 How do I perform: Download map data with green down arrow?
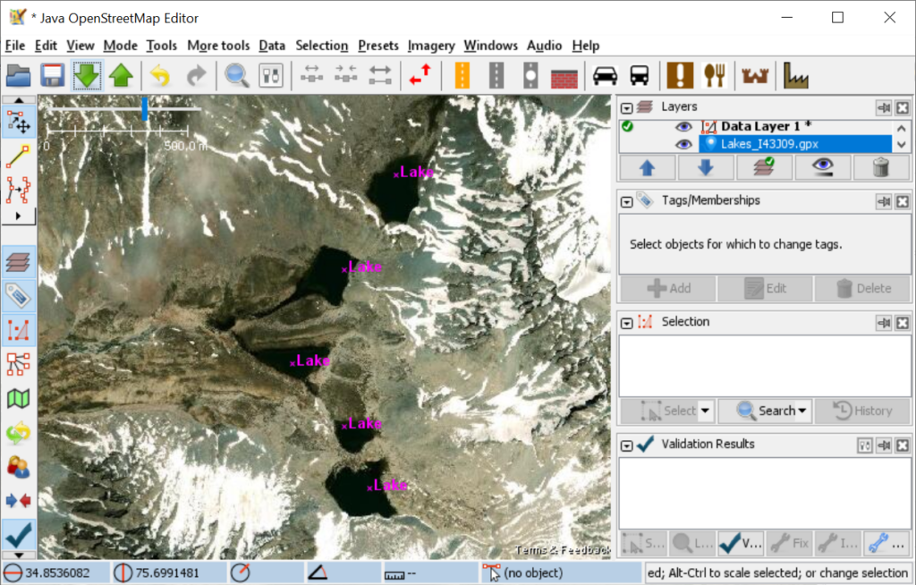click(87, 75)
